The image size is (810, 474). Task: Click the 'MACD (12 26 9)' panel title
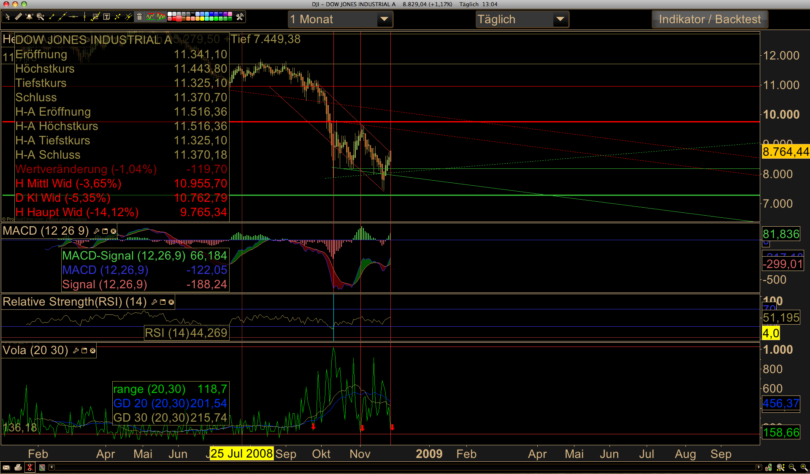(46, 231)
